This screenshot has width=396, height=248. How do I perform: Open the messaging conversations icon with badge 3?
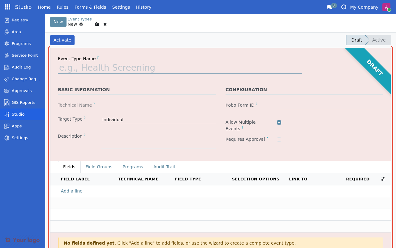coord(330,7)
